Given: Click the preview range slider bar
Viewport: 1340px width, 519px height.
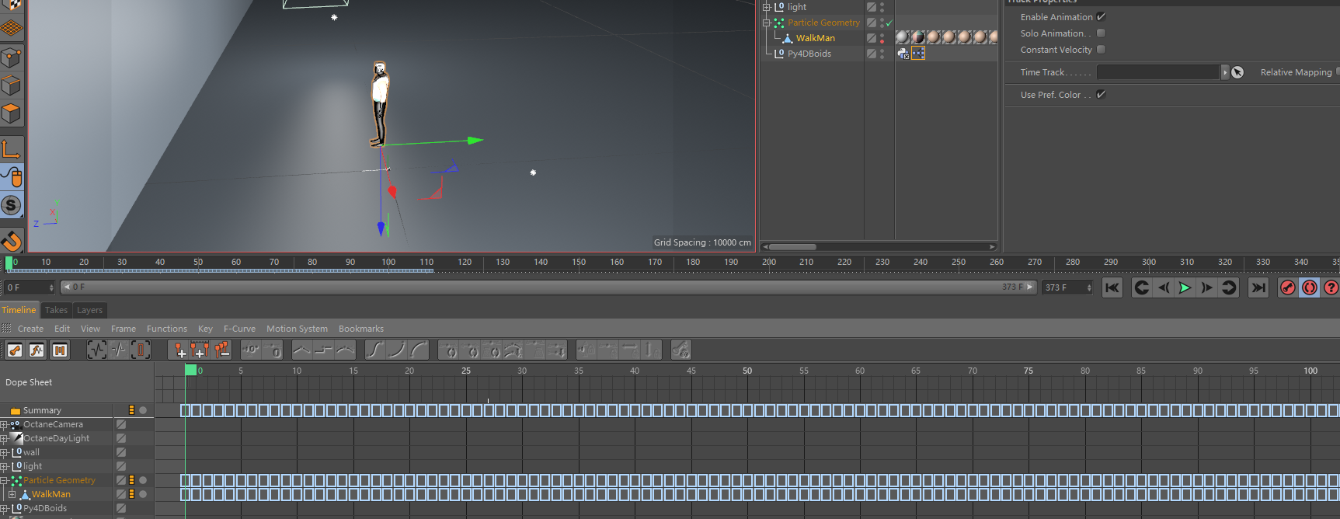Looking at the screenshot, I should point(548,287).
